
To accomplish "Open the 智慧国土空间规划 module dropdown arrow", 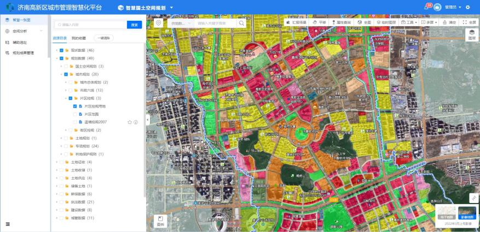I will 171,8.
